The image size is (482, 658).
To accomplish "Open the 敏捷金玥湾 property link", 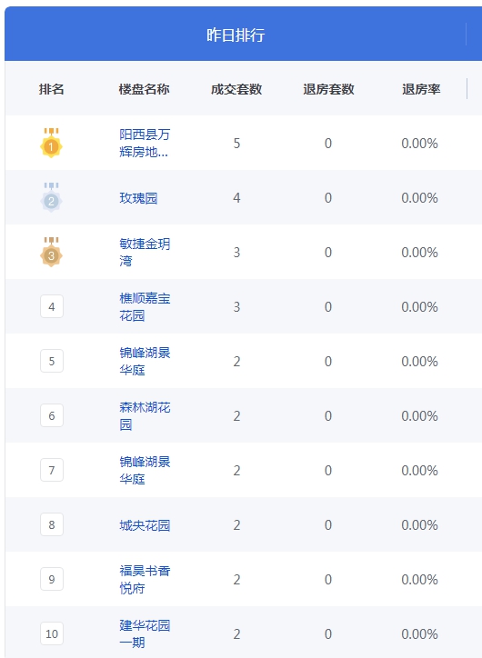I will (145, 253).
